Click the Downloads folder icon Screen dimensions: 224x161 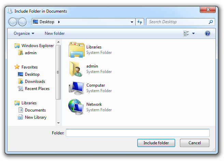coord(20,82)
